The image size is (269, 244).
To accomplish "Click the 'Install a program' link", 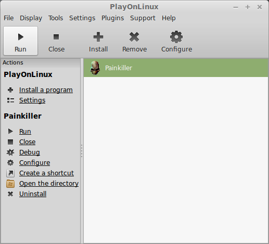I will 46,90.
